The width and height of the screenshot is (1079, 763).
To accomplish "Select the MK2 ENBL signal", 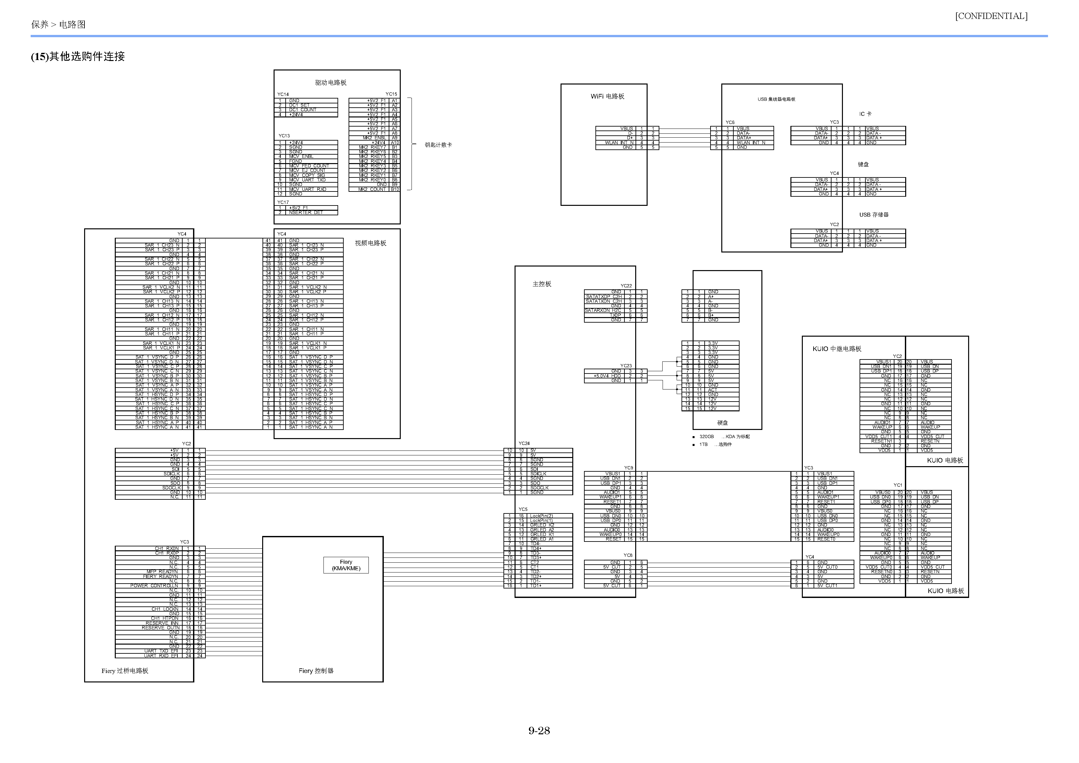I will point(374,138).
